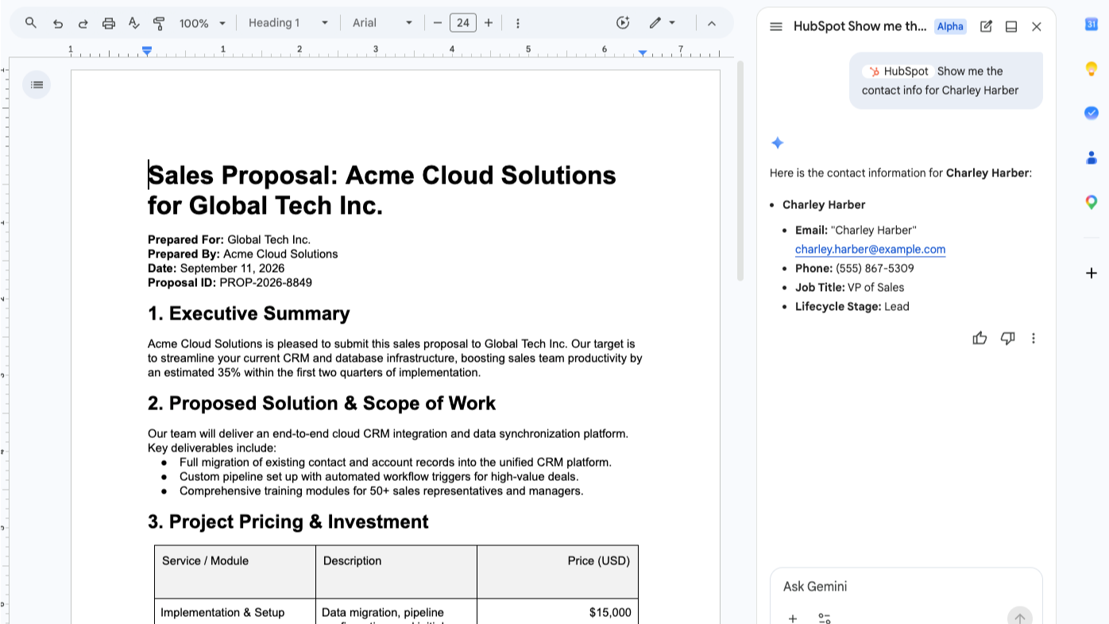Run spelling and grammar check
Screen dimensions: 1109x624
click(133, 23)
